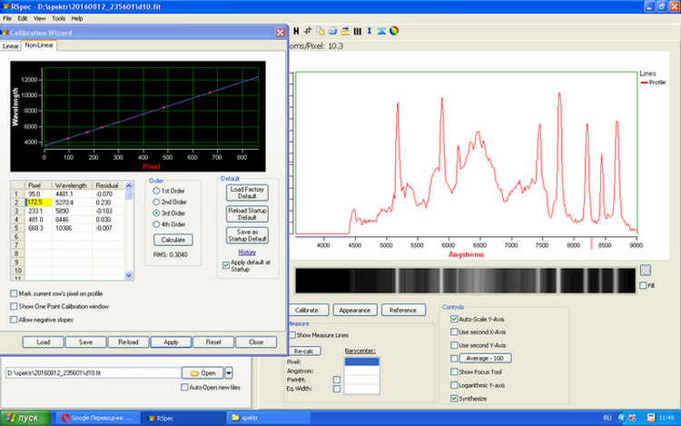Open the Help menu
This screenshot has width=681, height=426.
pyautogui.click(x=77, y=19)
